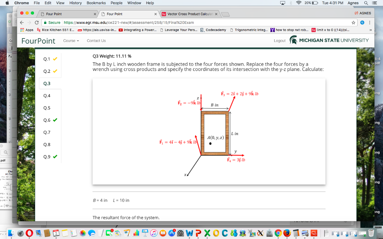Open the Trash in the Dock
Viewport: 383px width, 239px height.
pos(371,233)
